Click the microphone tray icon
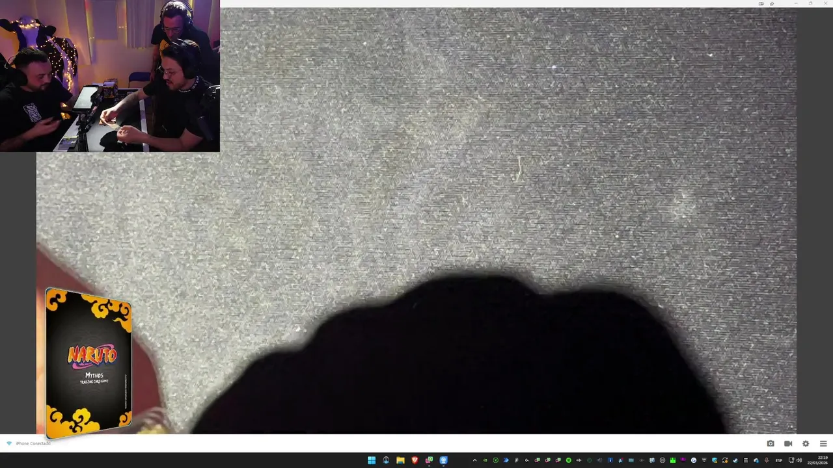The width and height of the screenshot is (833, 468). (x=767, y=460)
